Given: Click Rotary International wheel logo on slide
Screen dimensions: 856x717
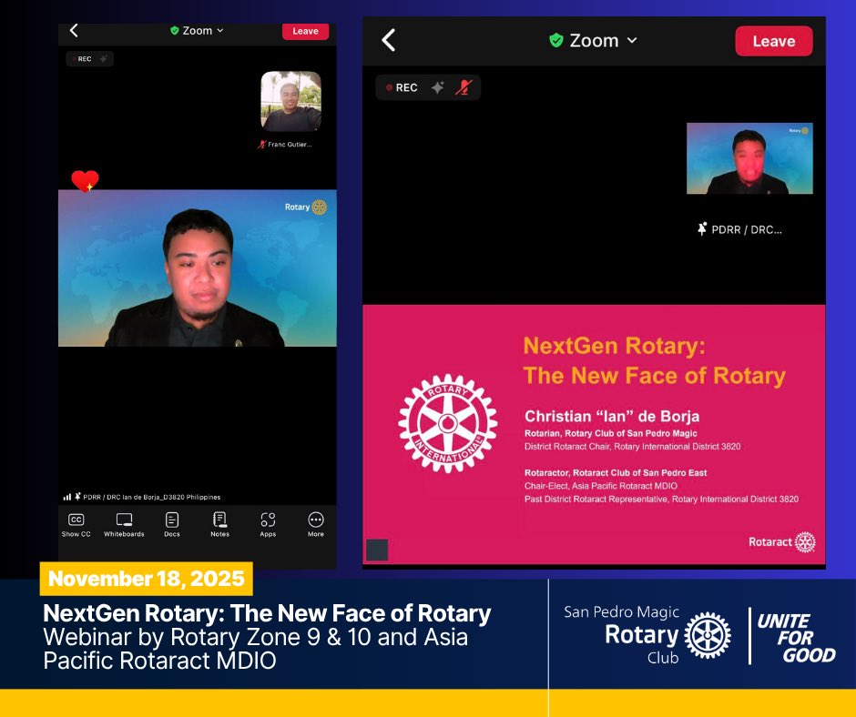Looking at the screenshot, I should pyautogui.click(x=448, y=423).
